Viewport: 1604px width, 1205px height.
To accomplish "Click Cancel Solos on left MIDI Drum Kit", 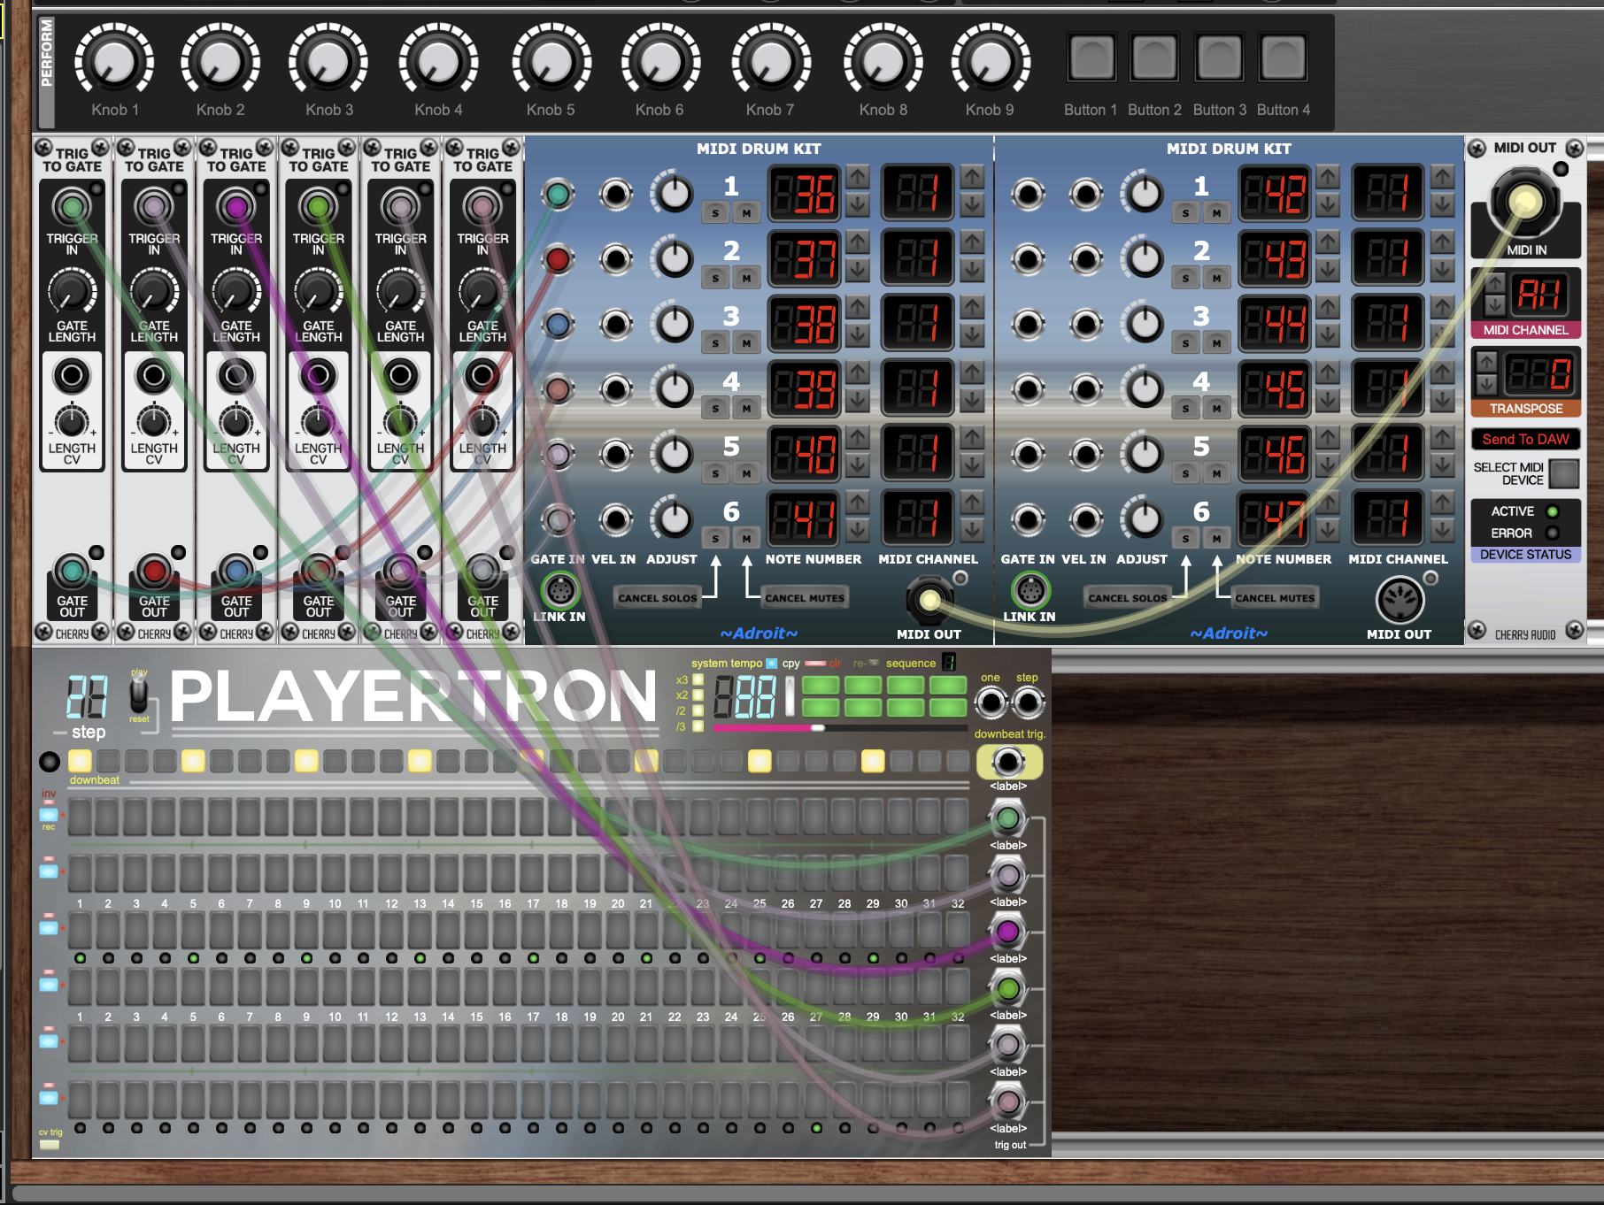I will [x=657, y=598].
